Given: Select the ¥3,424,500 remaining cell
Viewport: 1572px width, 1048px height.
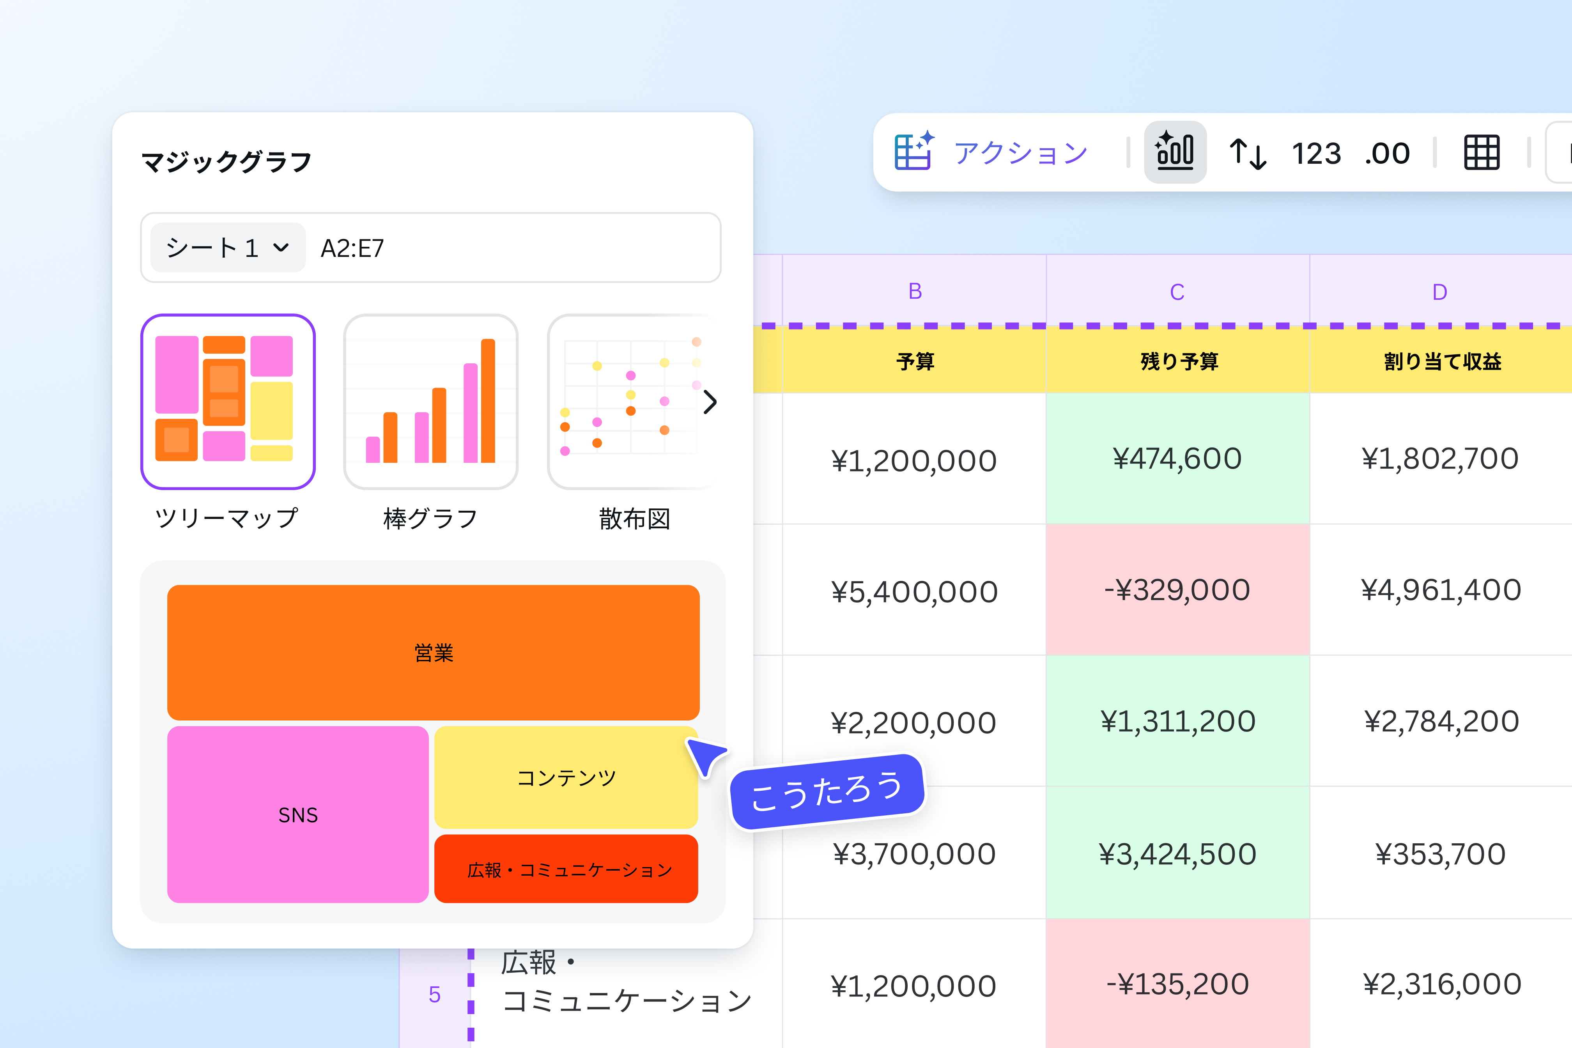Looking at the screenshot, I should click(1178, 853).
